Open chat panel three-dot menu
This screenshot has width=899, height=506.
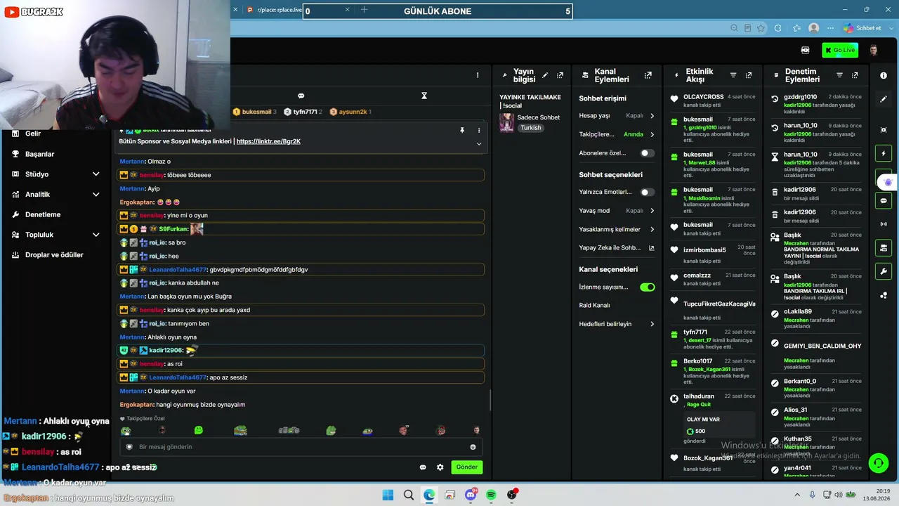pyautogui.click(x=478, y=75)
